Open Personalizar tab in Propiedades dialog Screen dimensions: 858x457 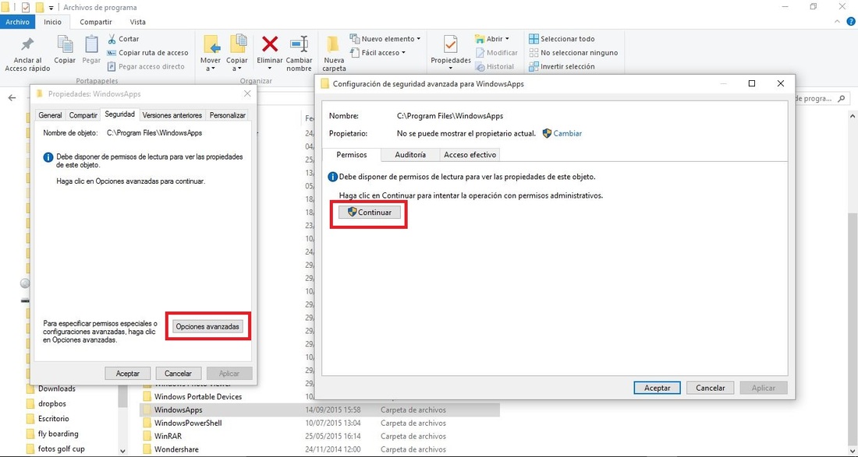[228, 115]
